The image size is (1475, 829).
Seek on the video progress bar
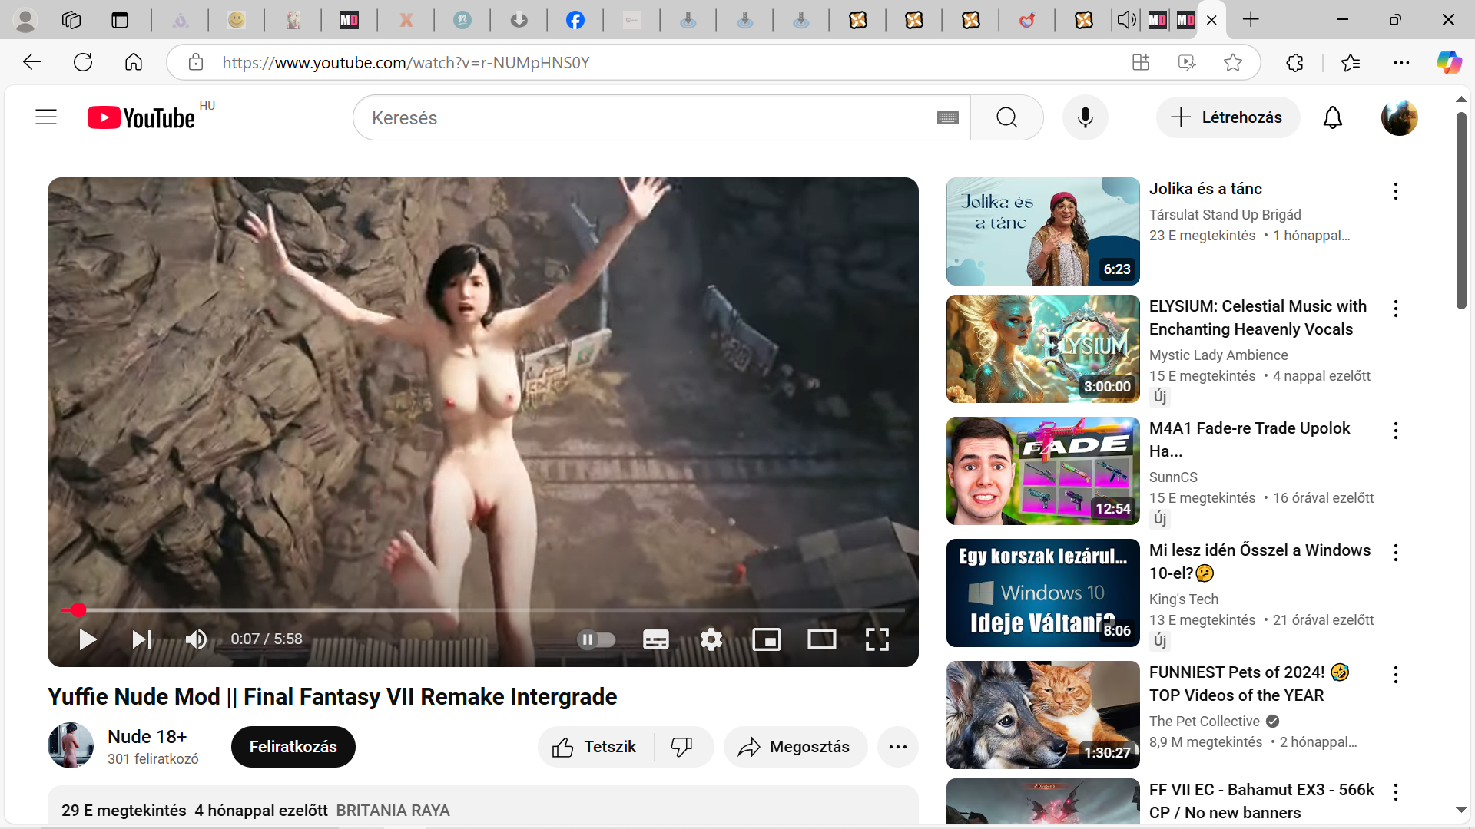coord(482,610)
